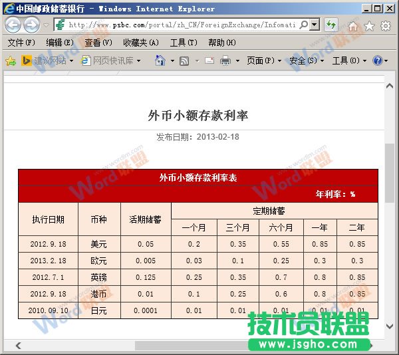The width and height of the screenshot is (399, 355).
Task: Open the 安全(S) command bar menu
Action: point(307,60)
